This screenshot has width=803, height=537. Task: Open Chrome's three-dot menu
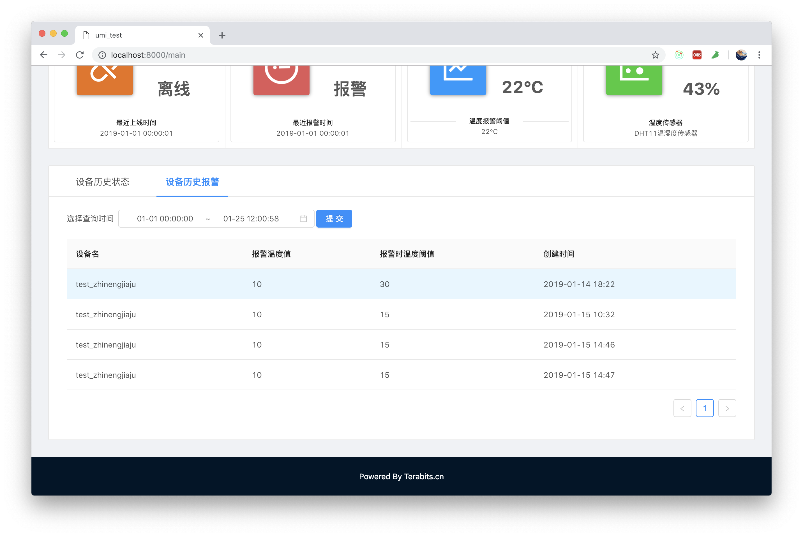click(x=759, y=55)
